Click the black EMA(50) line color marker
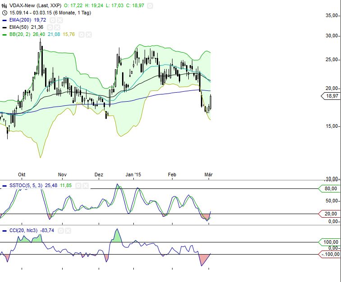 (x=5, y=27)
